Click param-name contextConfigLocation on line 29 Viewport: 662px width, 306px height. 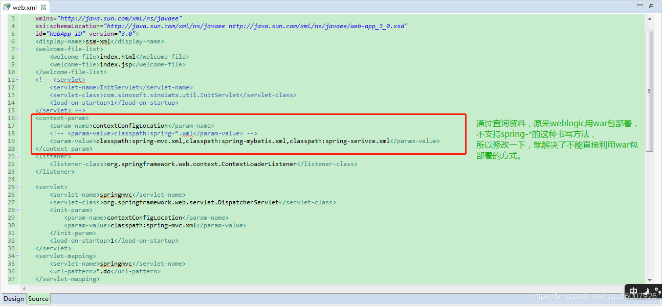coord(146,218)
